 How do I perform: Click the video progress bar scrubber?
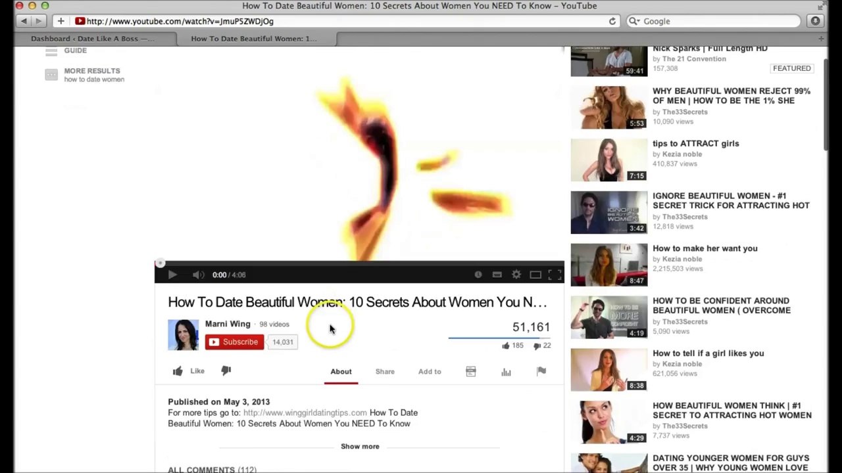pos(160,263)
